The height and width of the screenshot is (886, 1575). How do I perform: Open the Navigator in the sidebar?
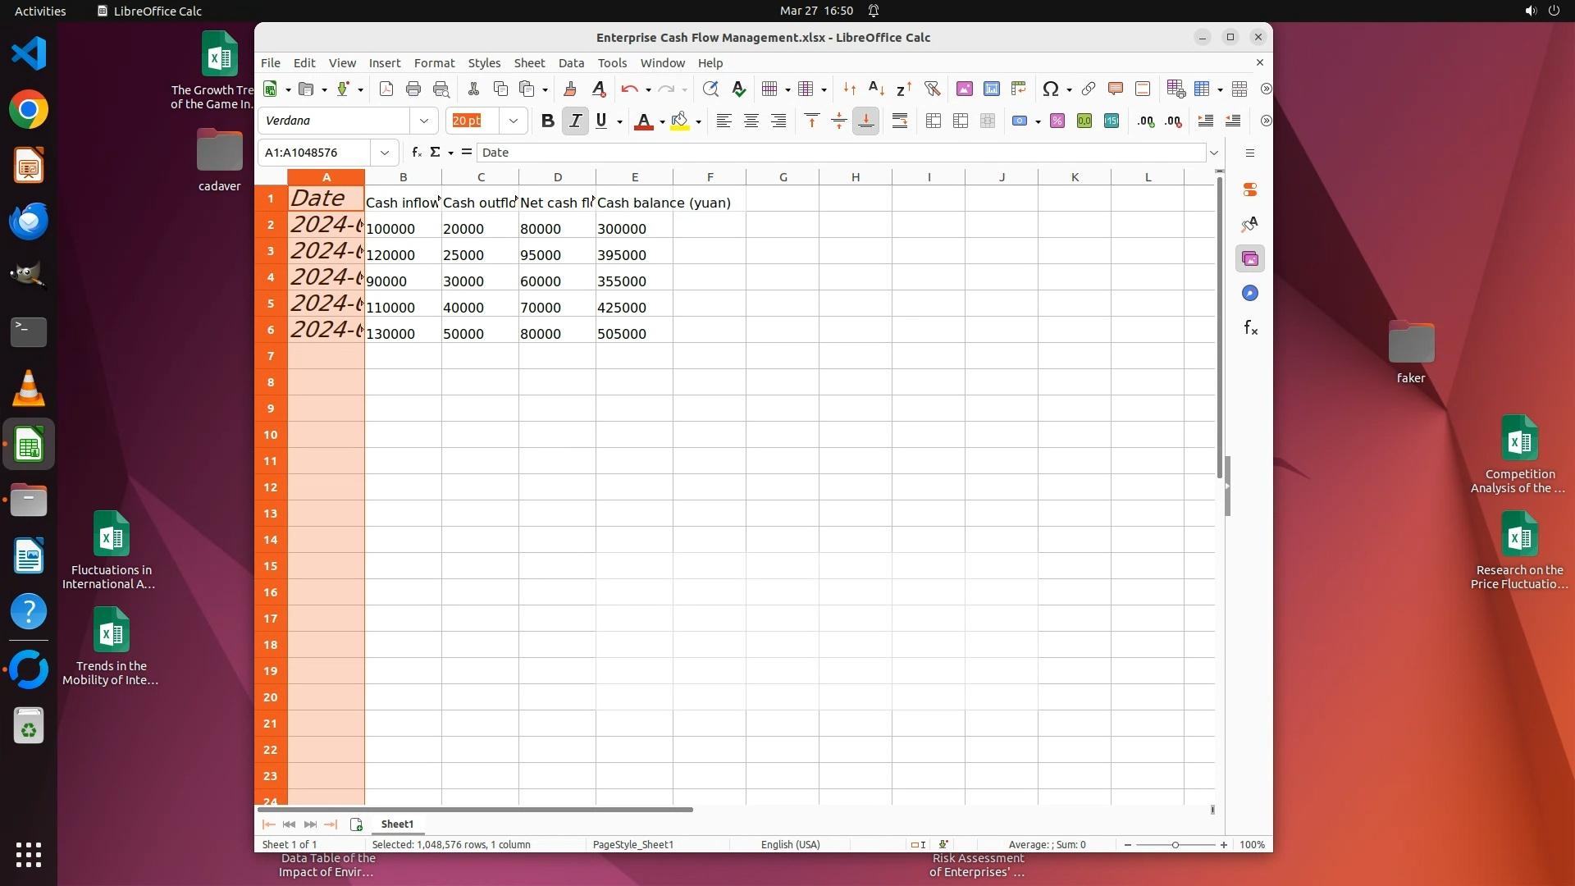point(1250,294)
